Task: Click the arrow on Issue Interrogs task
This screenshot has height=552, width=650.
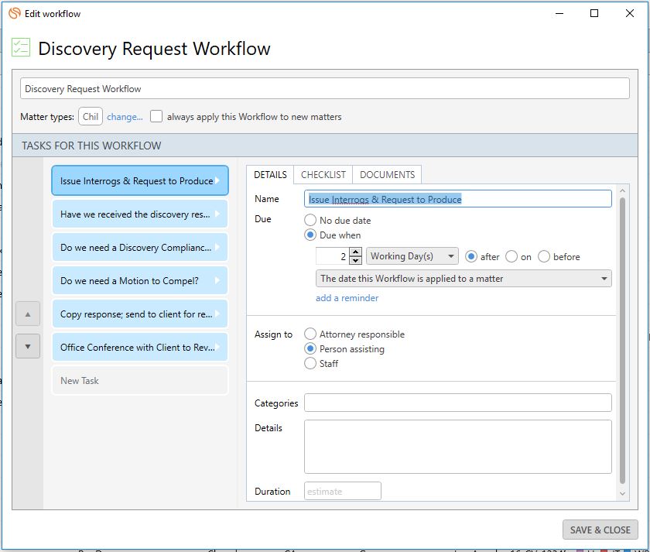Action: [219, 181]
